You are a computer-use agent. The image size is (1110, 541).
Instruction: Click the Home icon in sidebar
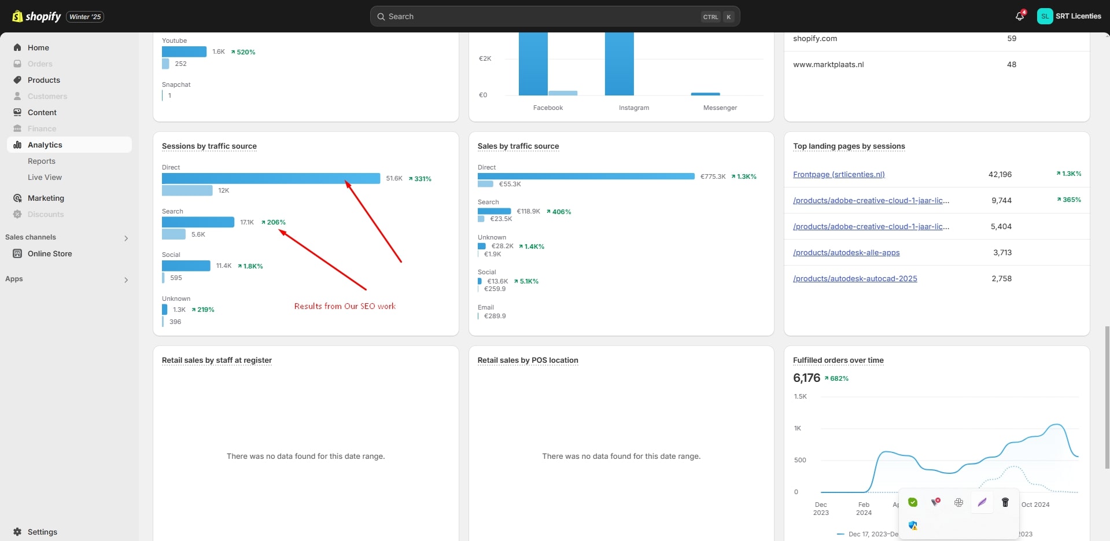point(17,47)
